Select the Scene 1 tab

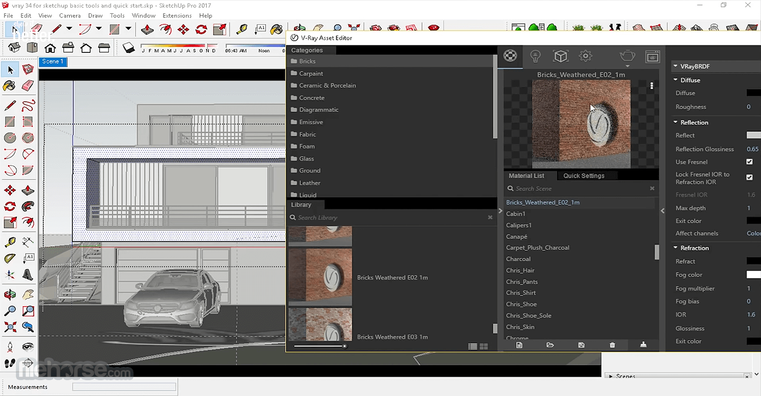pos(52,62)
